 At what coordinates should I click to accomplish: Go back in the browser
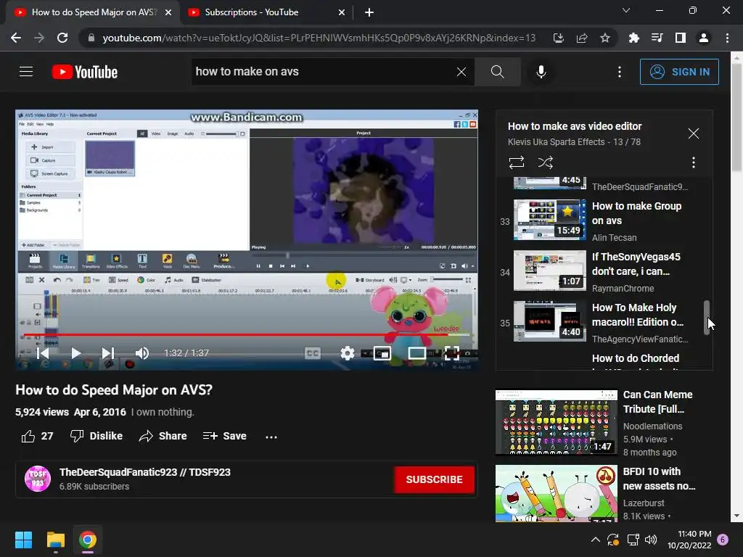16,38
